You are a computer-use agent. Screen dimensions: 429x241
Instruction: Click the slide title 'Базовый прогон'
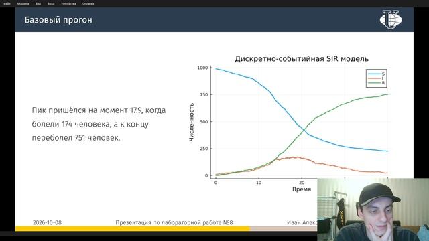point(58,20)
